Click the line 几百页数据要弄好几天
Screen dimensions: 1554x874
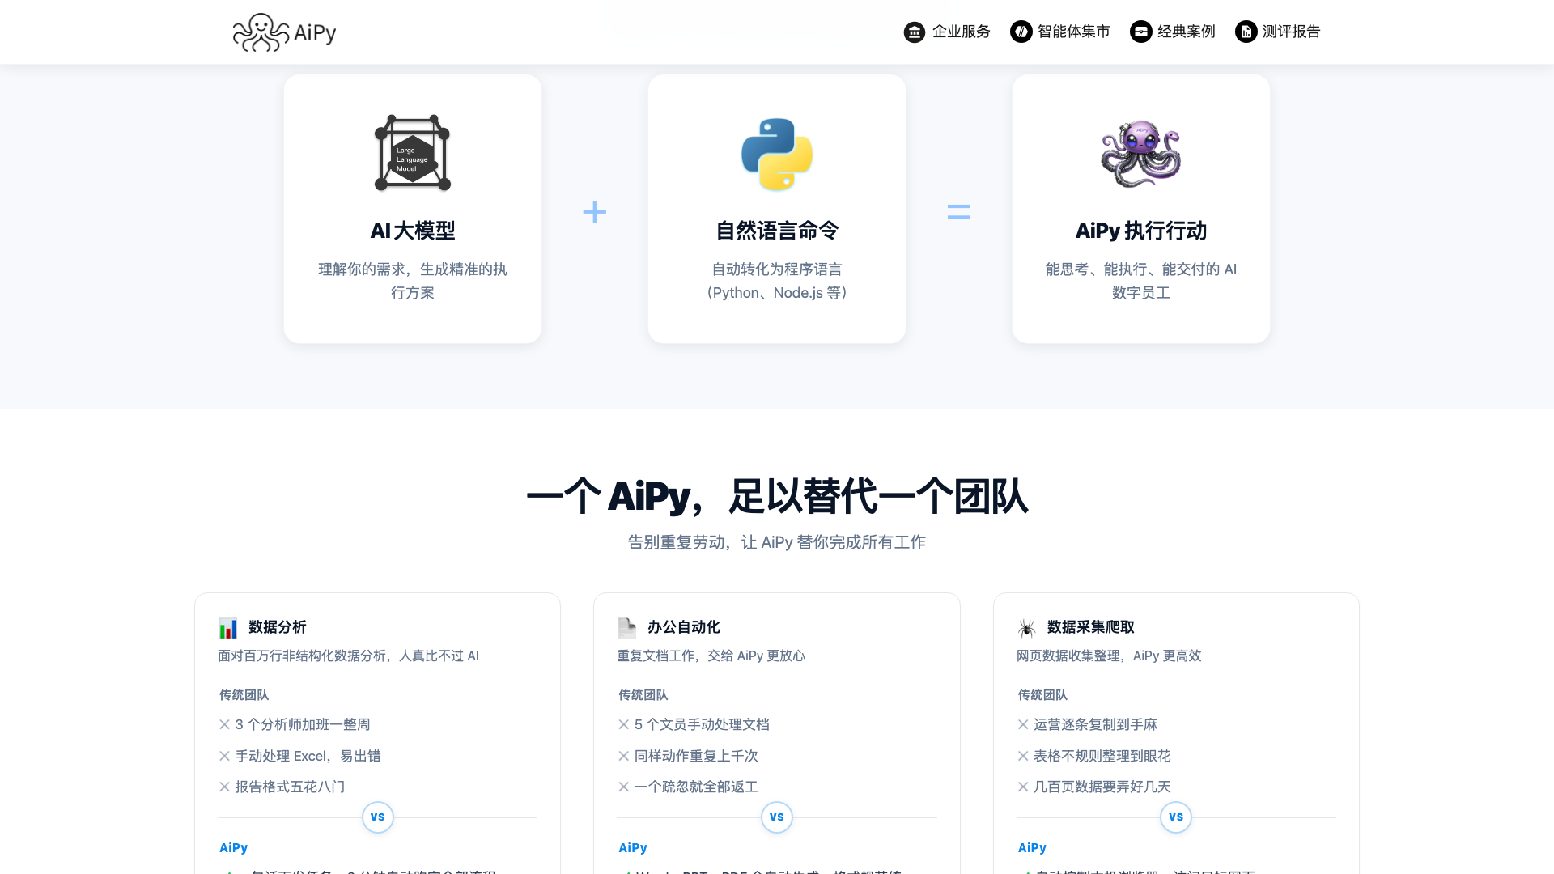pos(1102,787)
